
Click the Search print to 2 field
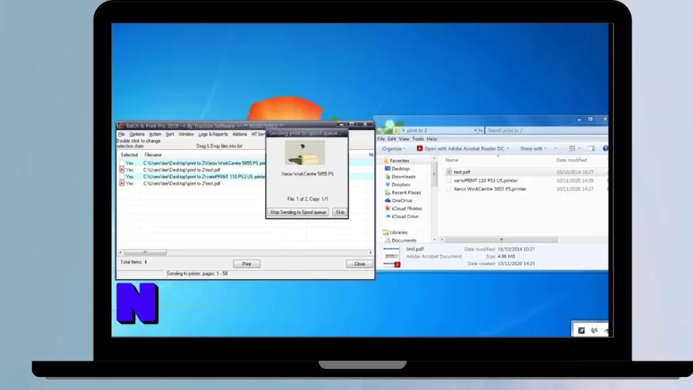(546, 131)
